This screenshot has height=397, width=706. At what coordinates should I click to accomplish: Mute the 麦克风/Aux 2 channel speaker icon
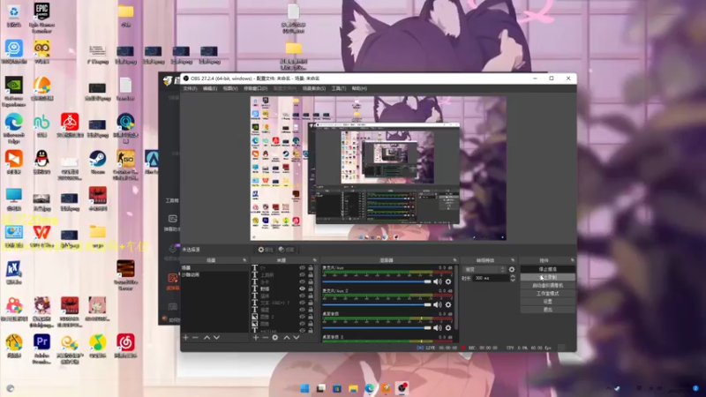tap(437, 304)
